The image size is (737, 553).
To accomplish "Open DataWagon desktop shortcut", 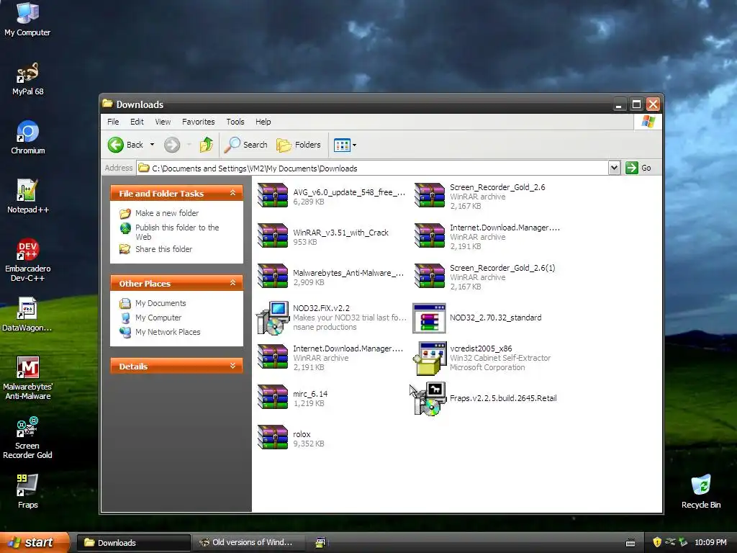I will 27,315.
